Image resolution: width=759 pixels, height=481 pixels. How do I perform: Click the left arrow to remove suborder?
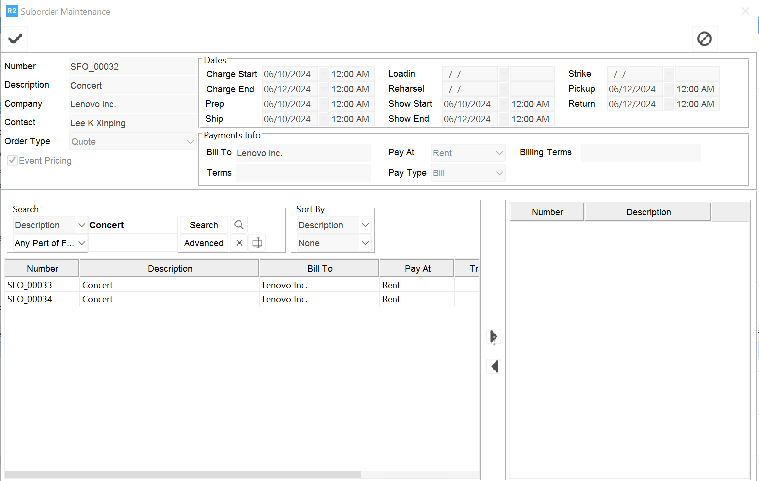[494, 366]
